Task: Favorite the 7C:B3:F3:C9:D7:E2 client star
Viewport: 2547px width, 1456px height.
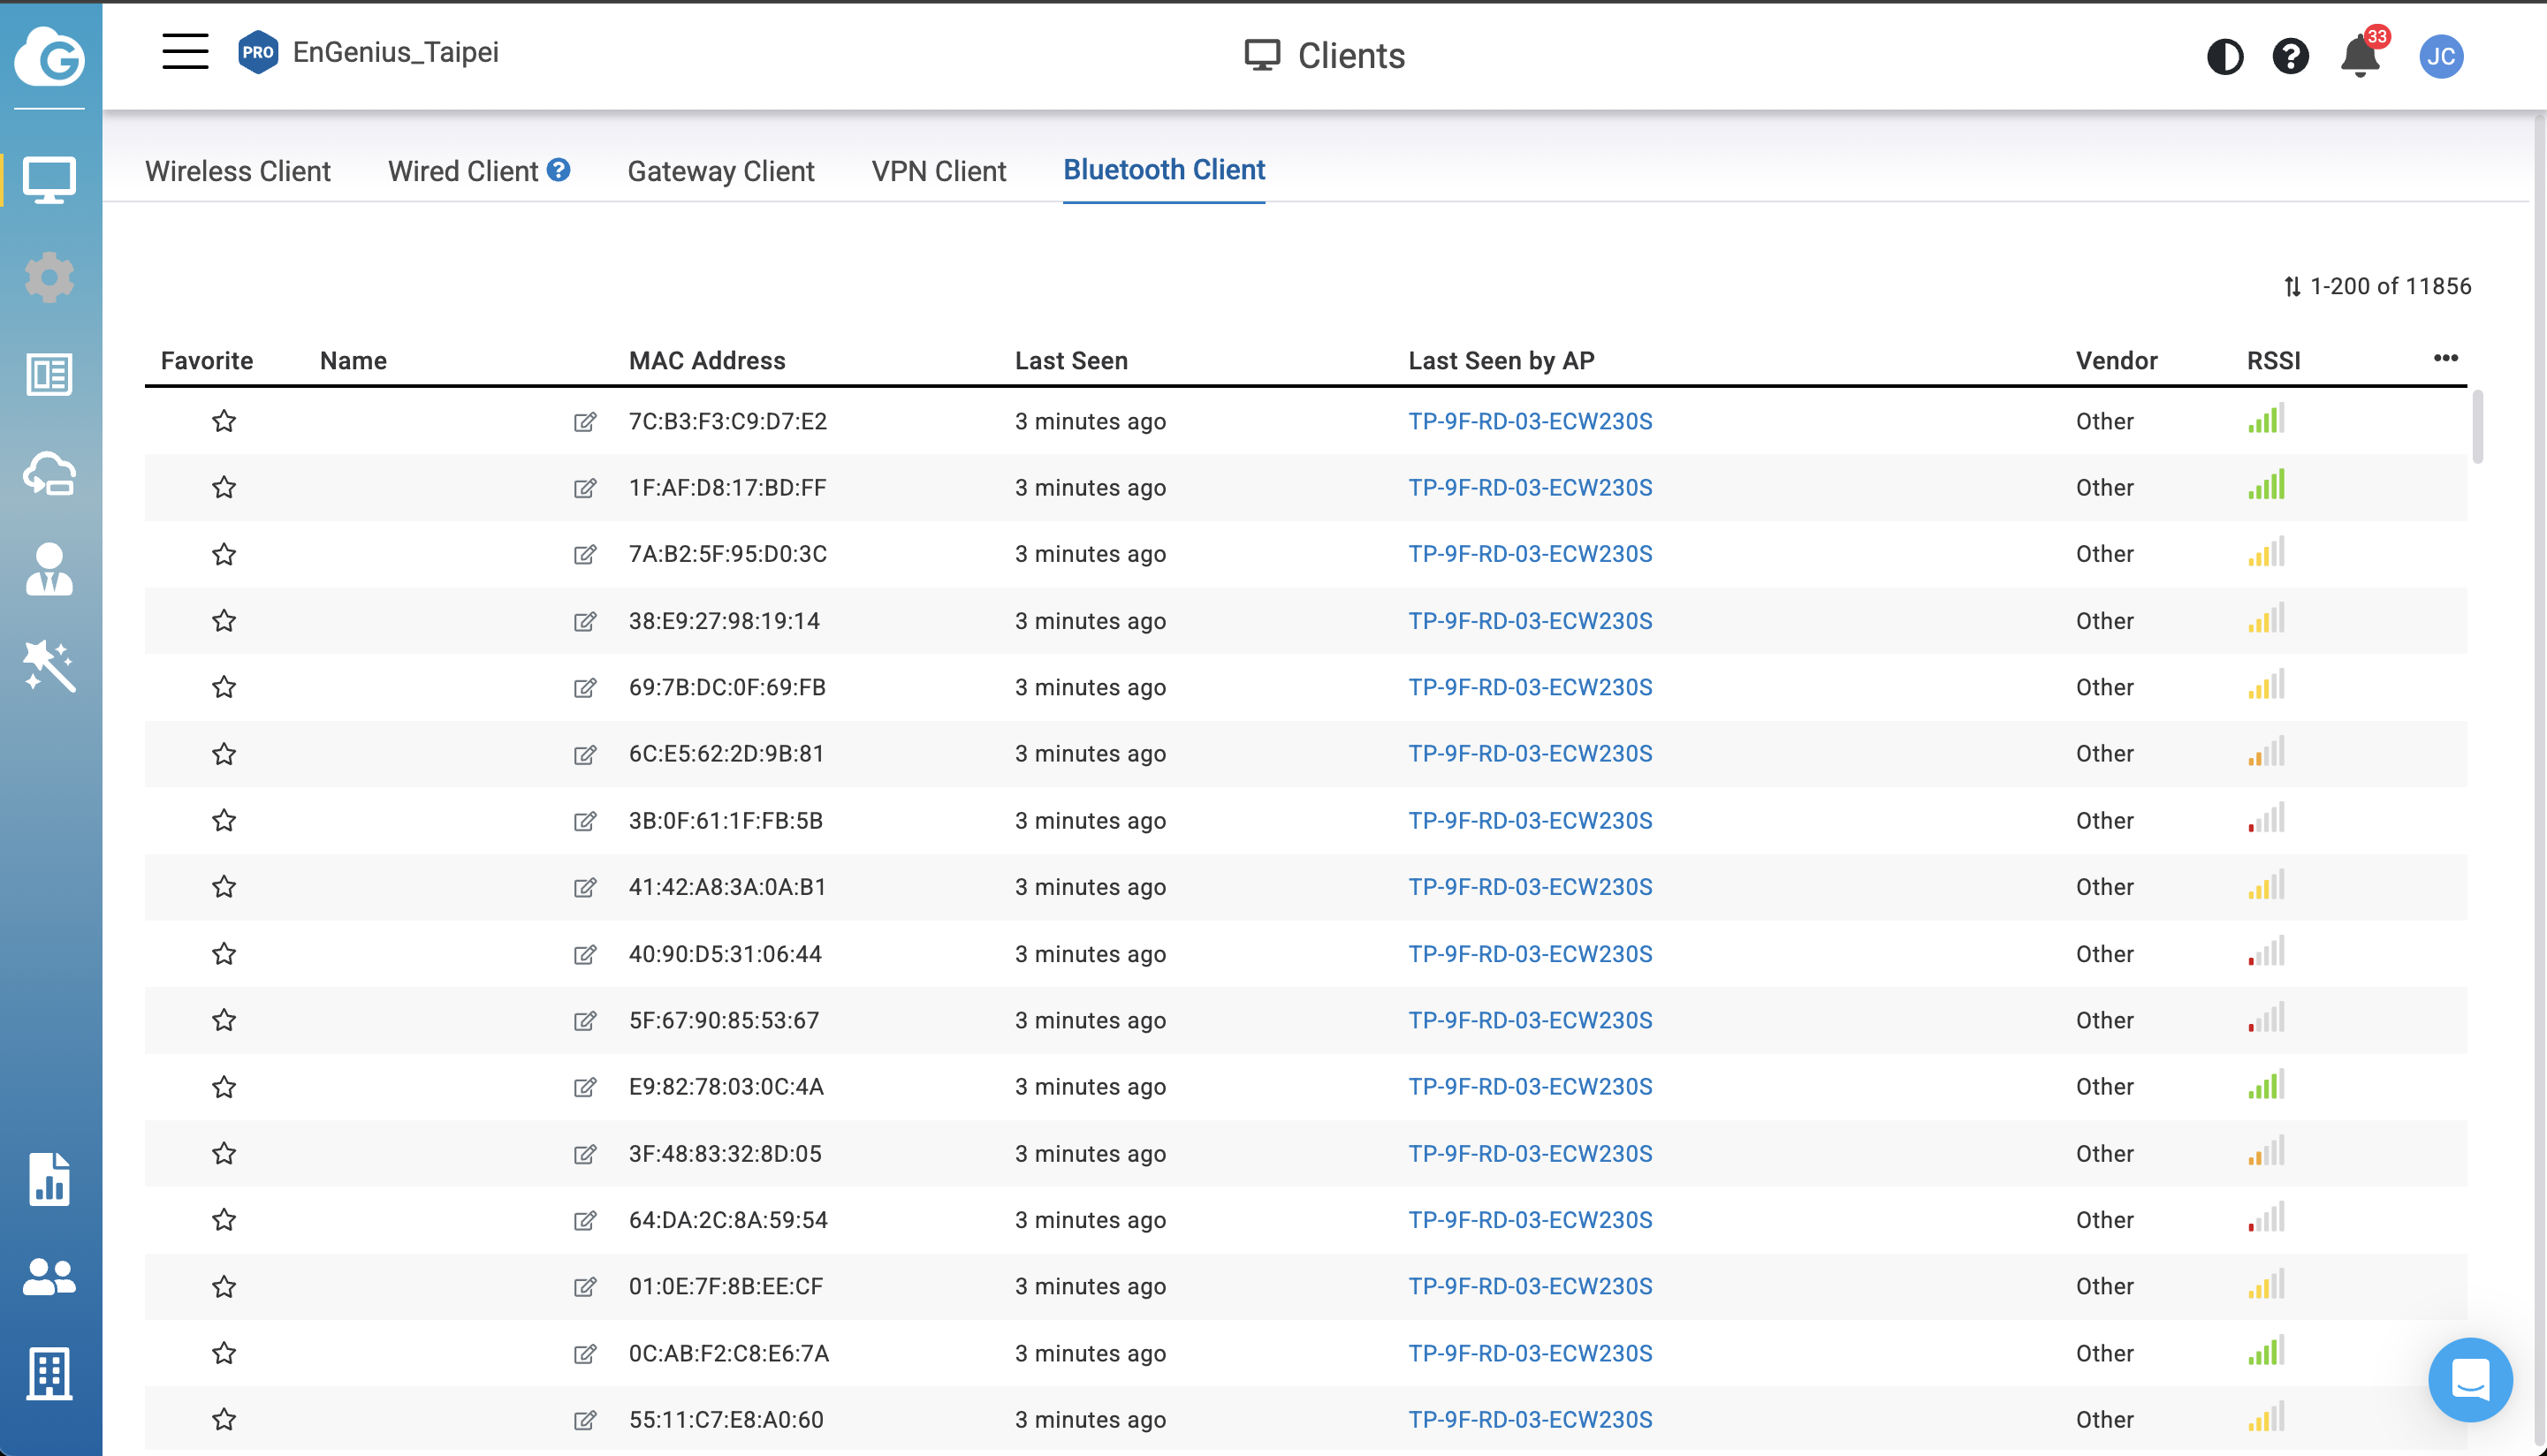Action: coord(224,421)
